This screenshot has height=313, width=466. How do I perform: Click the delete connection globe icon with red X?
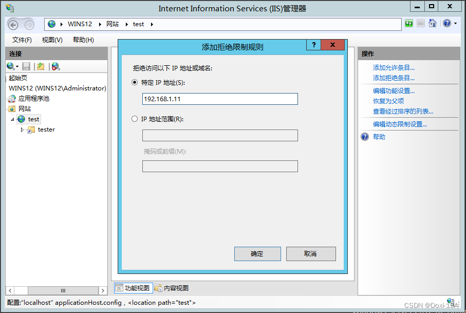click(x=55, y=66)
